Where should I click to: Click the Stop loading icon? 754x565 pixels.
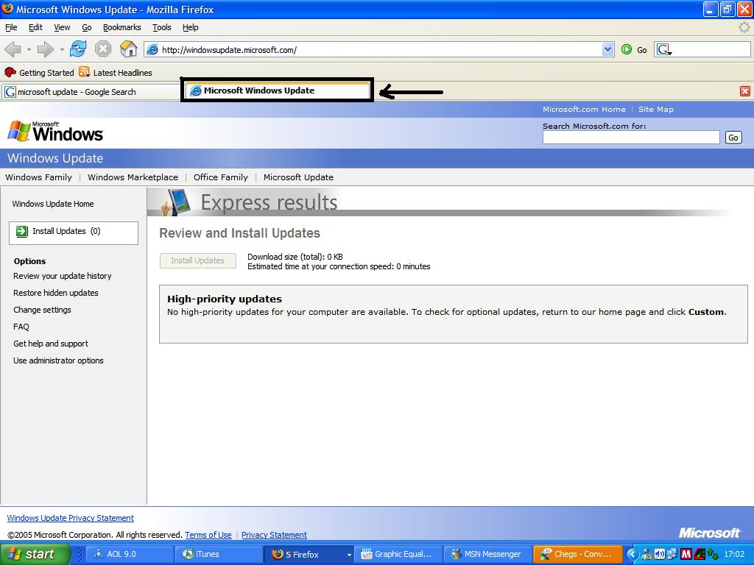tap(103, 49)
